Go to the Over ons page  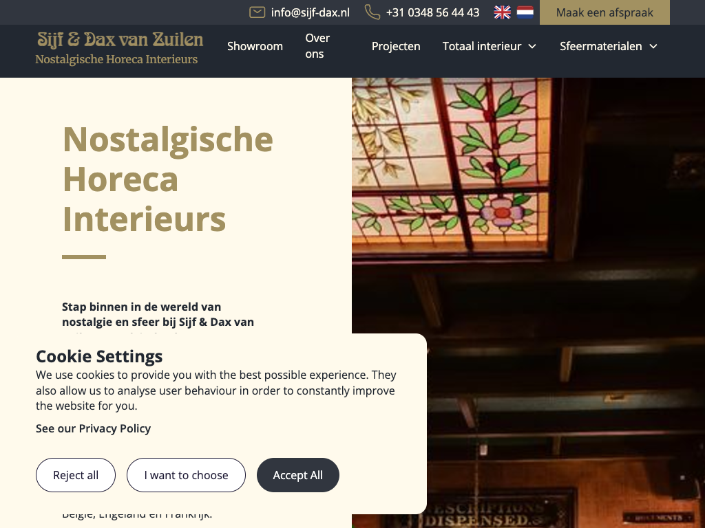(x=317, y=46)
